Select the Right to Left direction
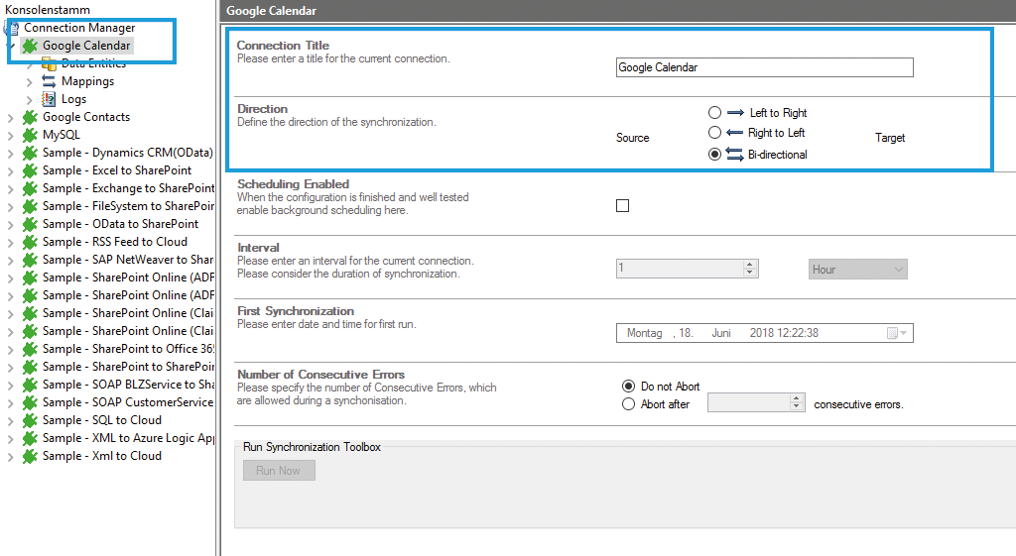This screenshot has width=1016, height=556. [x=714, y=133]
